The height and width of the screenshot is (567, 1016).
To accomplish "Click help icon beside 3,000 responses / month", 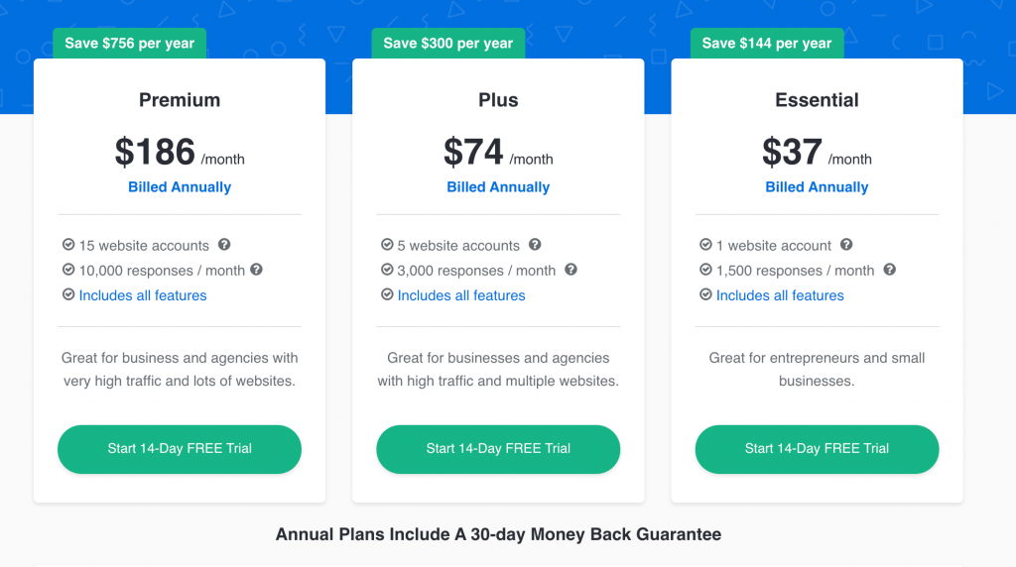I will [x=571, y=270].
